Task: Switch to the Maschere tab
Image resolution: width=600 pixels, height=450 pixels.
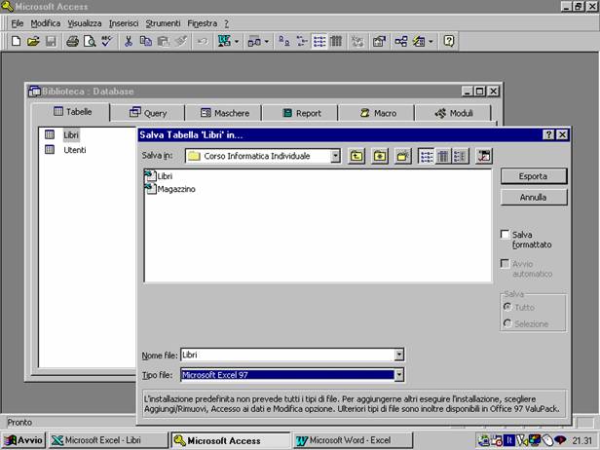Action: (x=224, y=113)
